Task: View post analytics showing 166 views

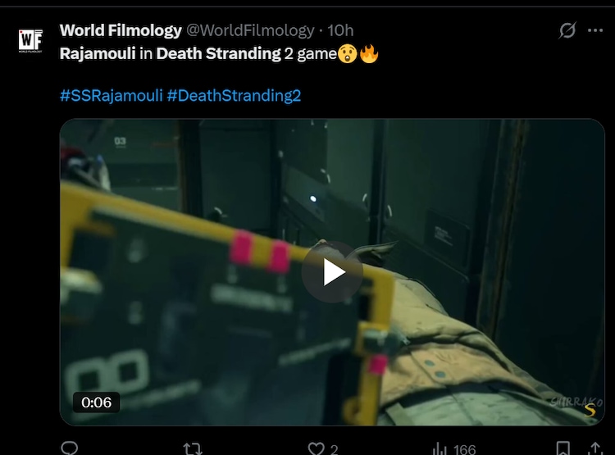Action: click(454, 448)
